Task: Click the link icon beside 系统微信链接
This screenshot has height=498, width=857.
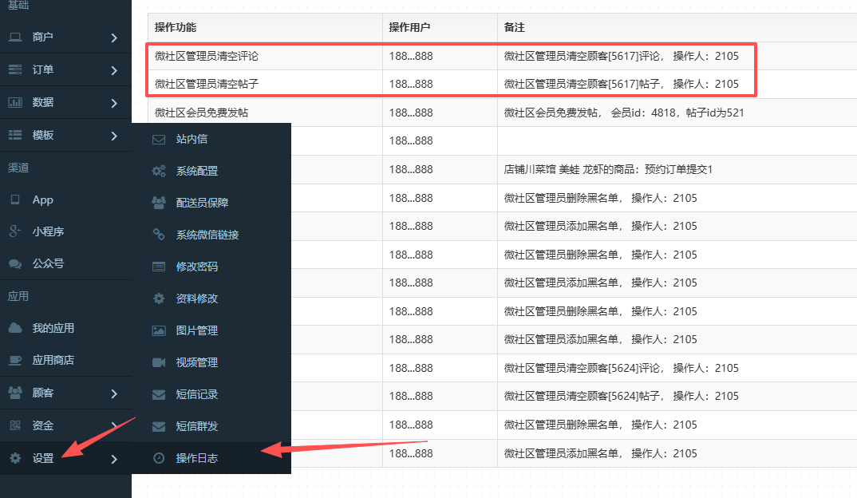Action: coord(159,235)
